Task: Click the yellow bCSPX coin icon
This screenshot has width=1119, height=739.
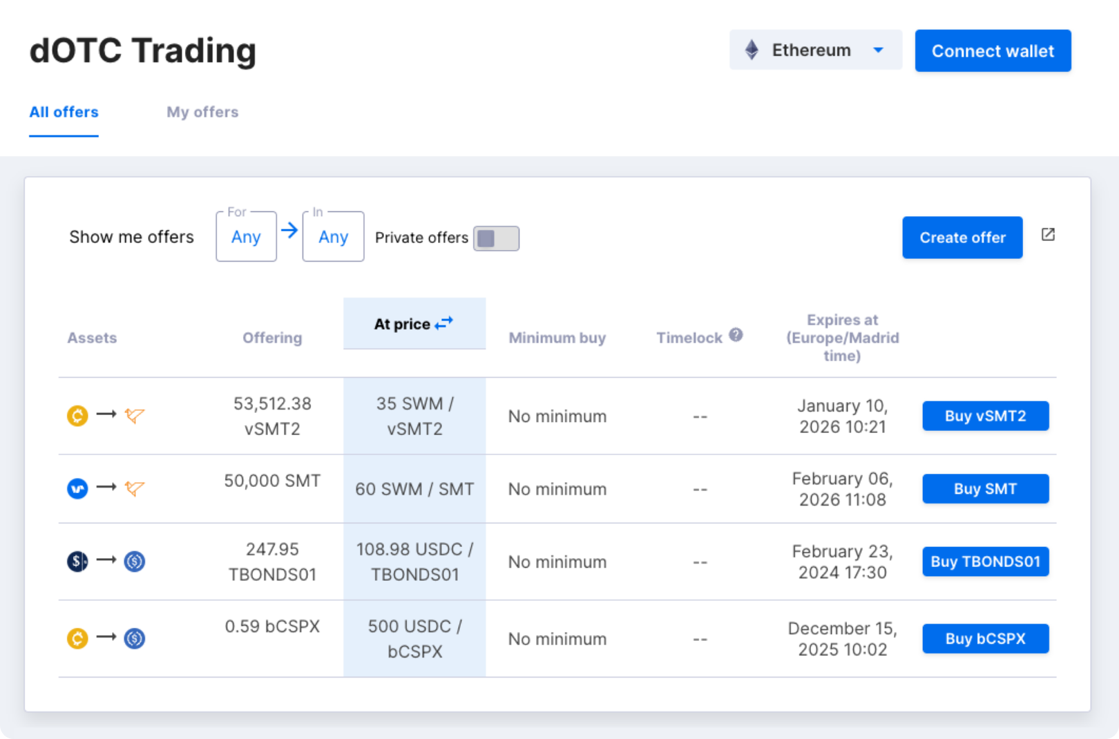Action: [x=77, y=638]
